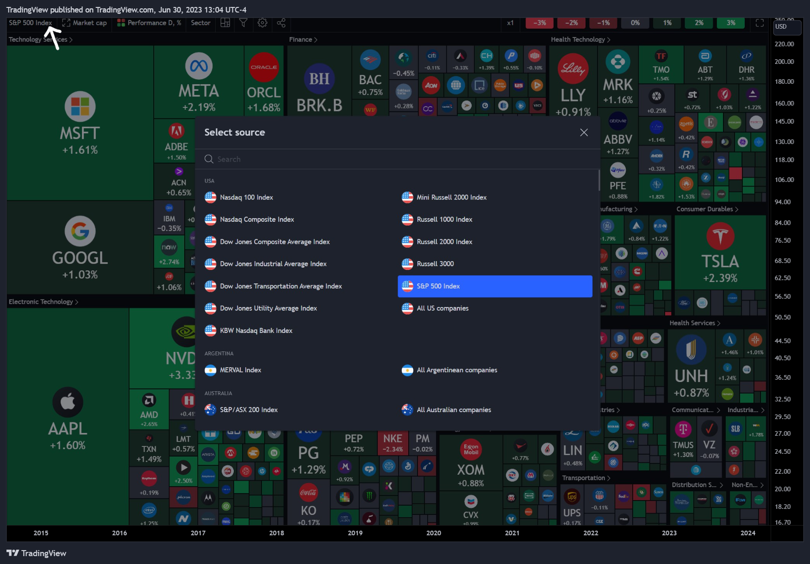Image resolution: width=810 pixels, height=564 pixels.
Task: Expand the Health Services sector heading
Action: tap(695, 323)
